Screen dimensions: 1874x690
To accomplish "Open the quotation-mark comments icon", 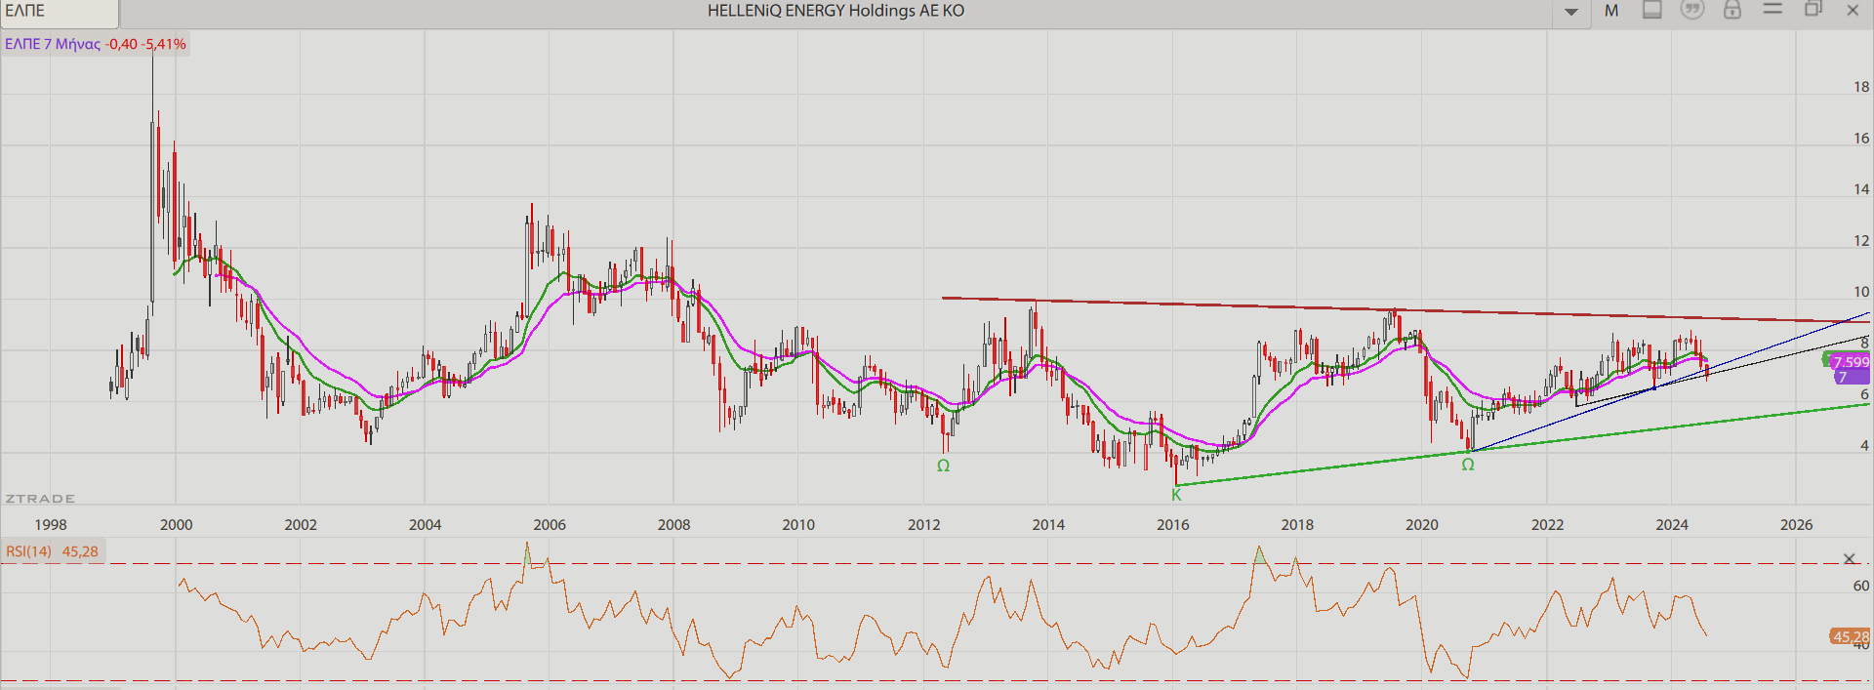I will coord(1692,10).
